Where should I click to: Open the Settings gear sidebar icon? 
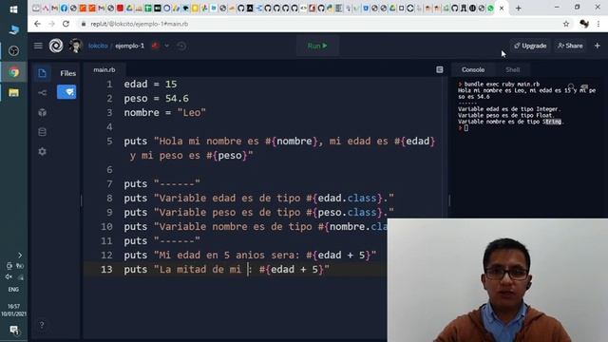coord(42,152)
